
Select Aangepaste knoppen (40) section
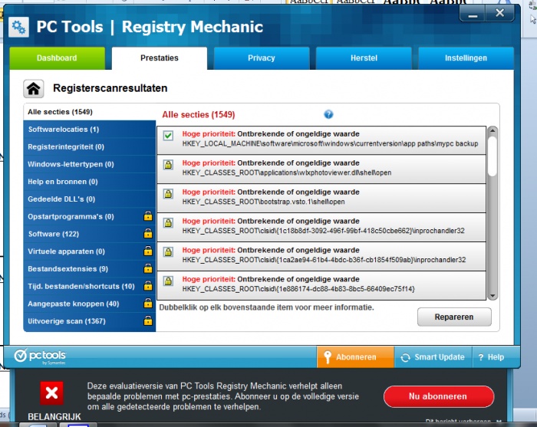pyautogui.click(x=90, y=304)
